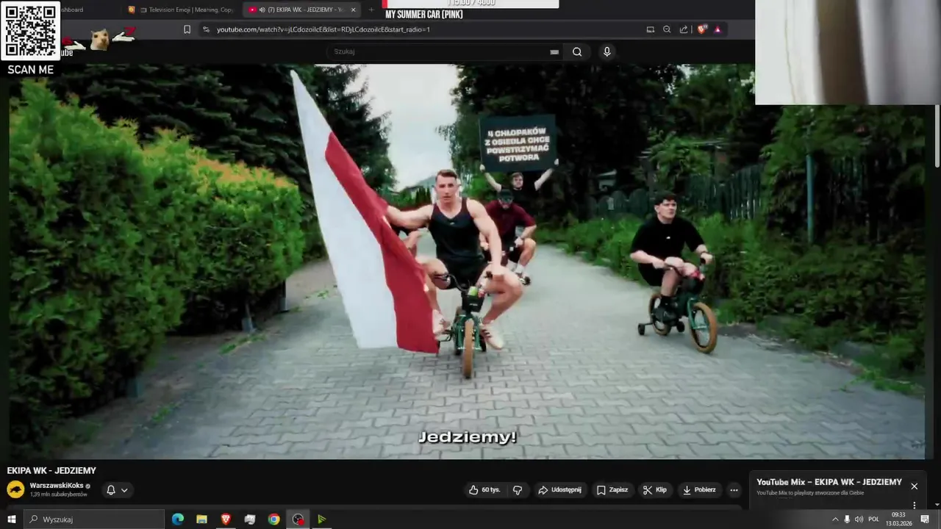The height and width of the screenshot is (529, 941).
Task: Open File Explorer from the taskbar
Action: (201, 519)
